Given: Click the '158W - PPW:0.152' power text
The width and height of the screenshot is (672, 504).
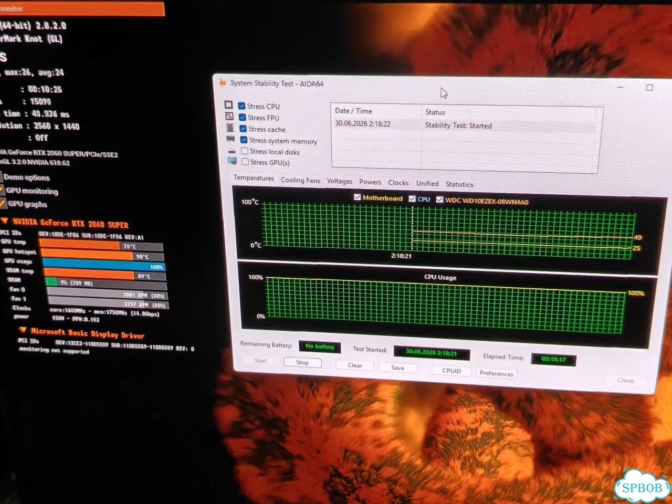Looking at the screenshot, I should [76, 318].
